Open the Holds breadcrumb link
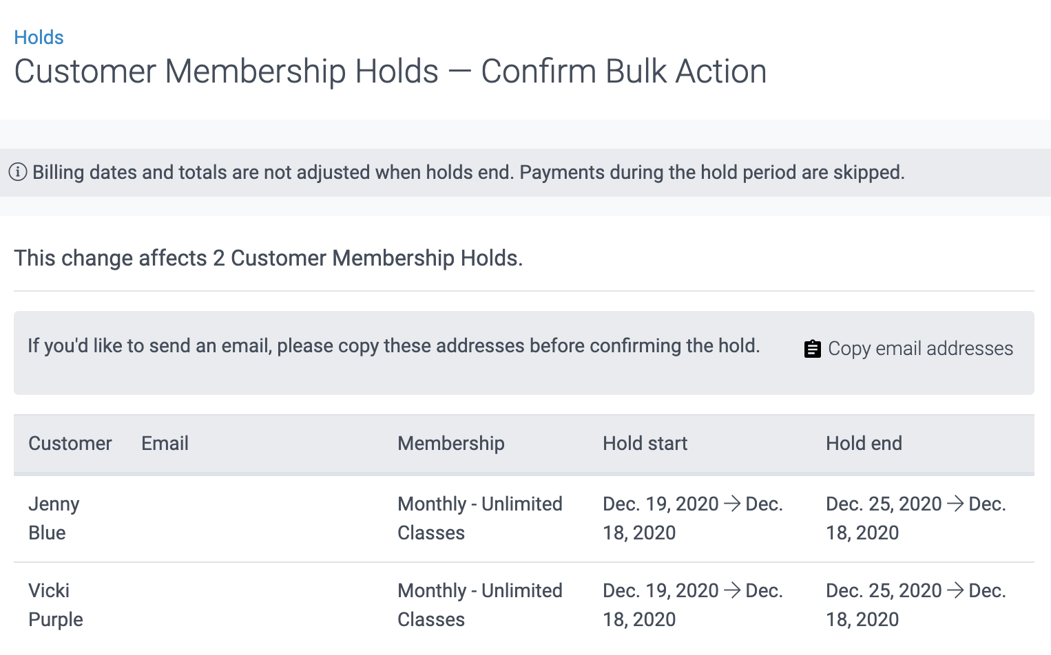 [39, 37]
